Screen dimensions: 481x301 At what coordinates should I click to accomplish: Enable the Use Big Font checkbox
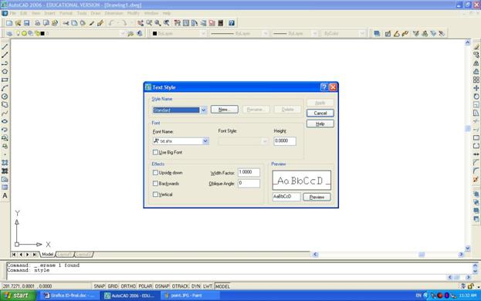point(155,152)
